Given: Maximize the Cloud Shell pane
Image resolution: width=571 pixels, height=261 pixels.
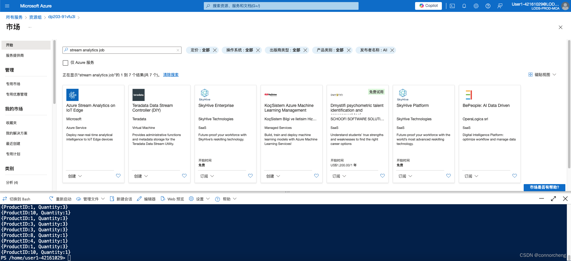Looking at the screenshot, I should point(553,199).
